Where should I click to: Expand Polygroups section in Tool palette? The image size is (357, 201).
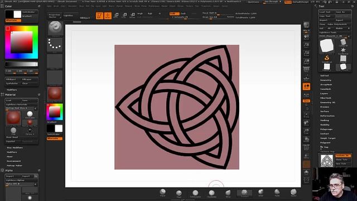[x=326, y=129]
